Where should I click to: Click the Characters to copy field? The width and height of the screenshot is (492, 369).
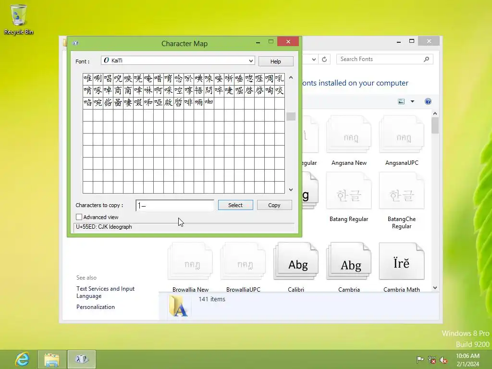(x=175, y=206)
